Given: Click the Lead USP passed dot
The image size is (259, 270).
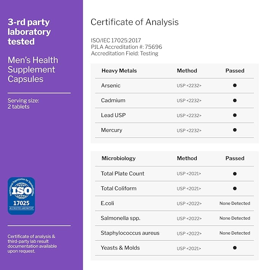Looking at the screenshot, I should point(235,115).
